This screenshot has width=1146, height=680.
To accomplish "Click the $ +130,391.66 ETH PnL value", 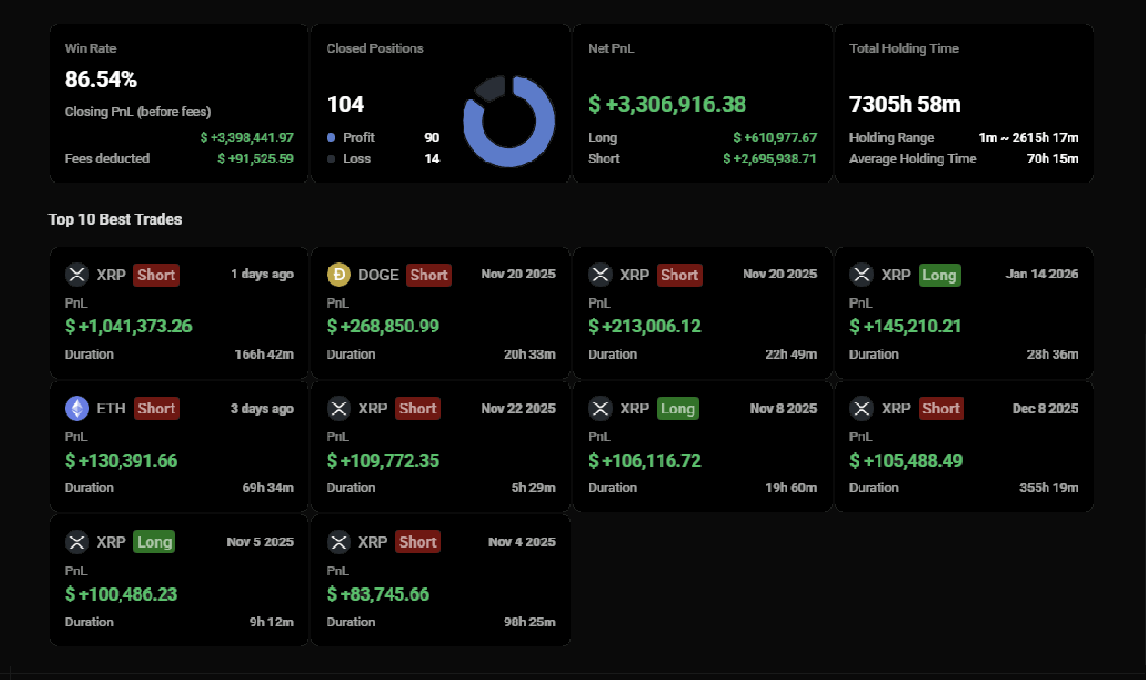I will [121, 460].
